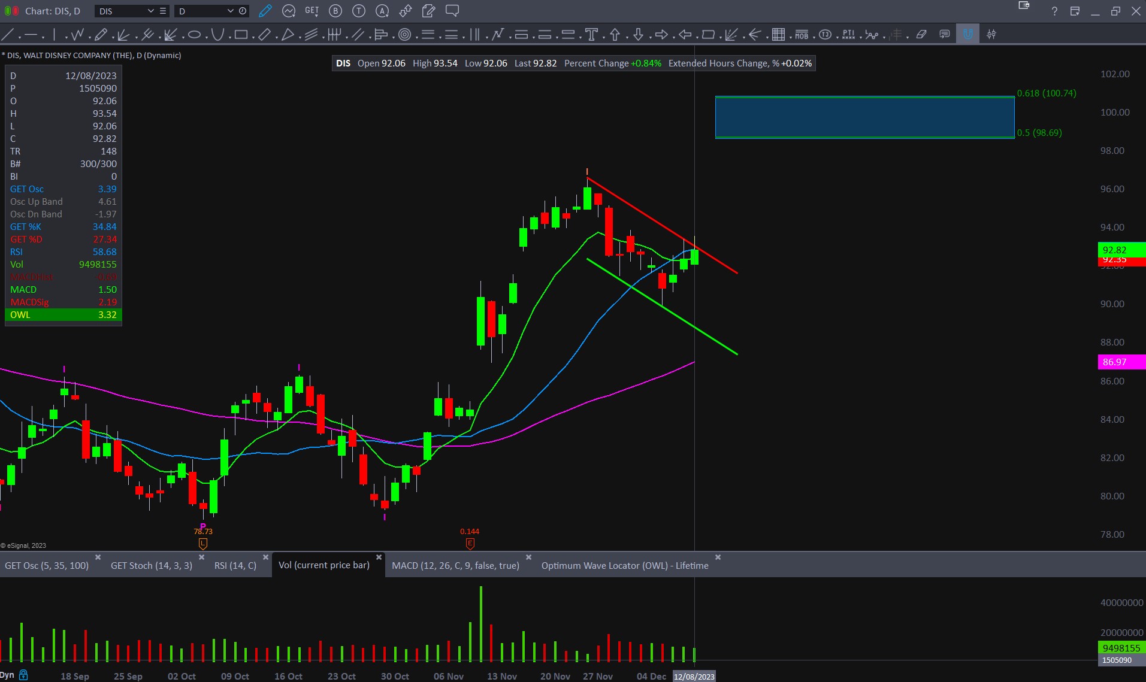The width and height of the screenshot is (1146, 682).
Task: Open the D interval dropdown
Action: pos(230,11)
